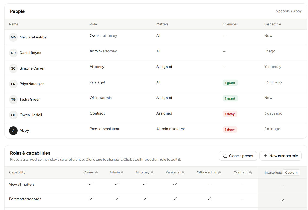
Task: Click Margaret Ashby's MA avatar
Action: click(13, 37)
